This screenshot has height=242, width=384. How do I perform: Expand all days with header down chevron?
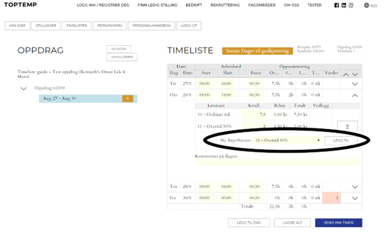[355, 74]
